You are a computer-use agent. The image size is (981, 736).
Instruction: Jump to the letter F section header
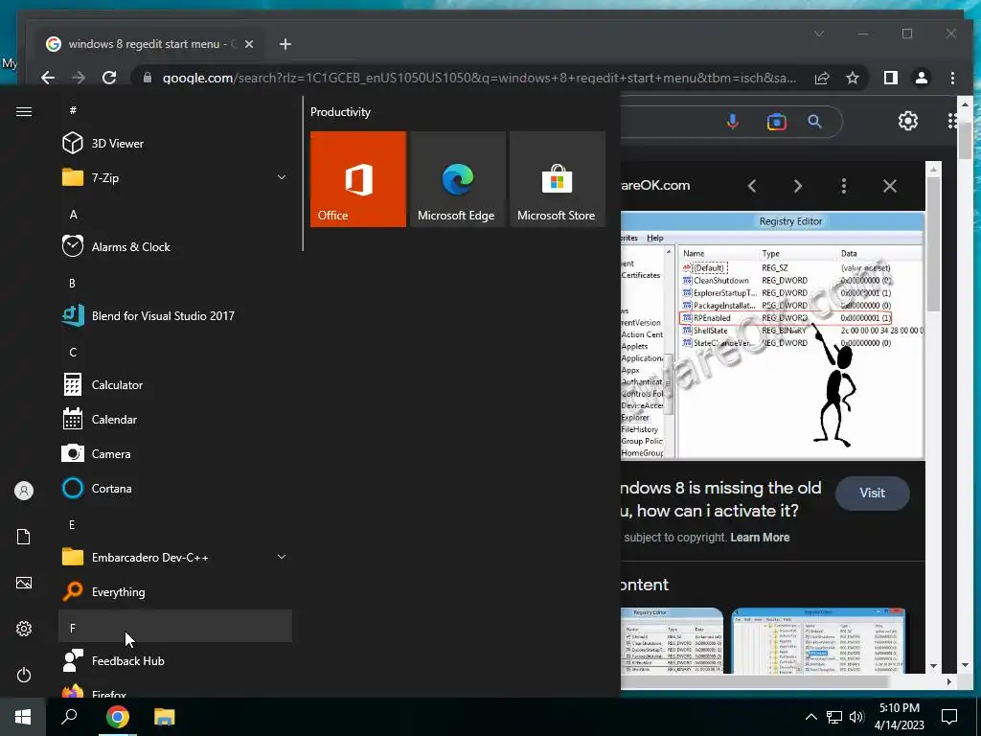point(175,627)
